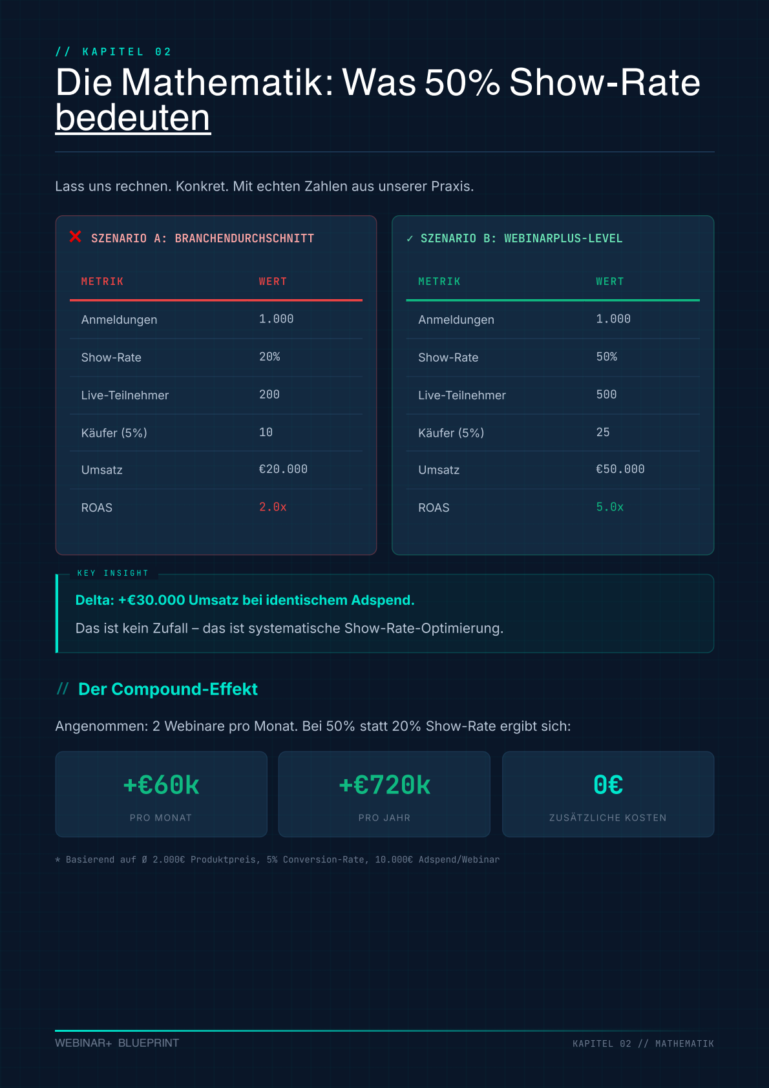Click the €50.000 Umsatz value in Szenario B
The height and width of the screenshot is (1088, 769).
[x=620, y=469]
